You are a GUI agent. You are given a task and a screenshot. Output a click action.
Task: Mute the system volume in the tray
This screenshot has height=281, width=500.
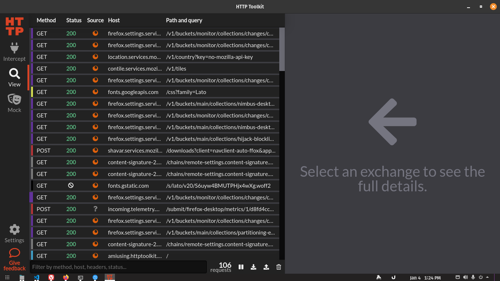point(465,277)
